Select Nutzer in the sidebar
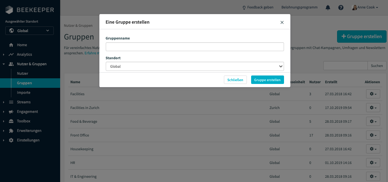 pos(23,74)
